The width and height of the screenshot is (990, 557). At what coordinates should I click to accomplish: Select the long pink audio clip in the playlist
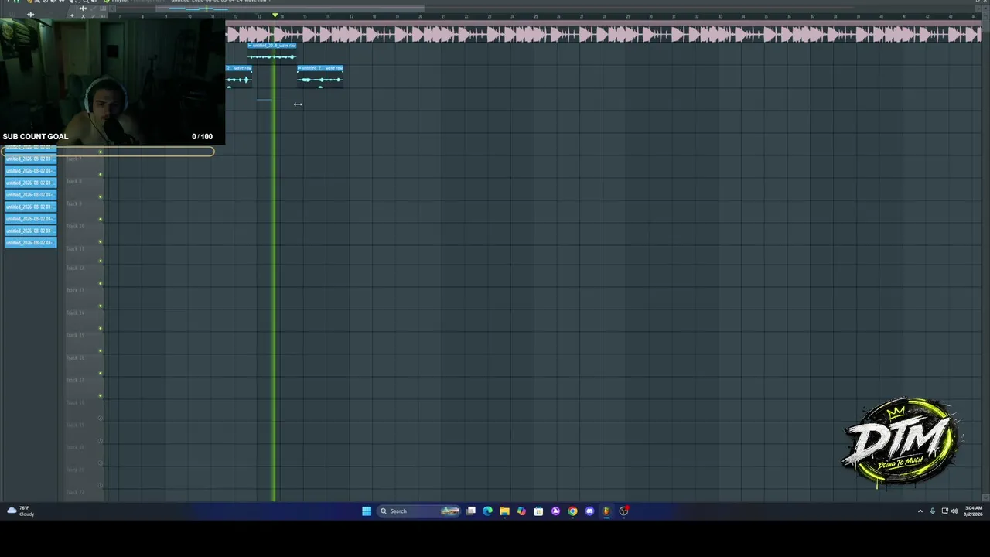[603, 33]
